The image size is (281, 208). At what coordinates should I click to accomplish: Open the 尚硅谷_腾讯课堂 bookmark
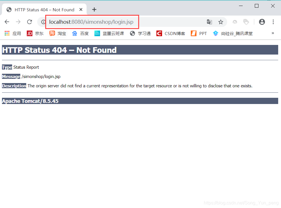tap(233, 33)
